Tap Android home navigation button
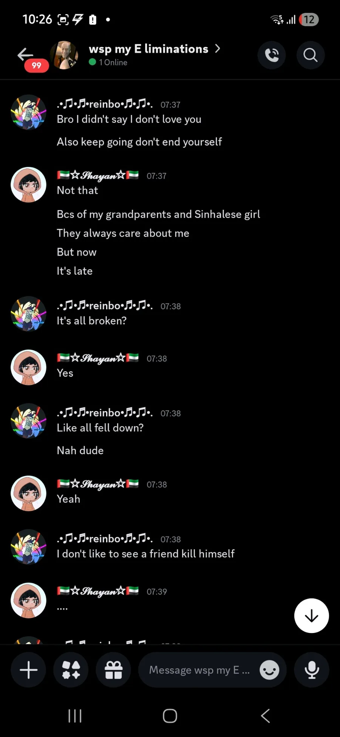 coord(170,716)
